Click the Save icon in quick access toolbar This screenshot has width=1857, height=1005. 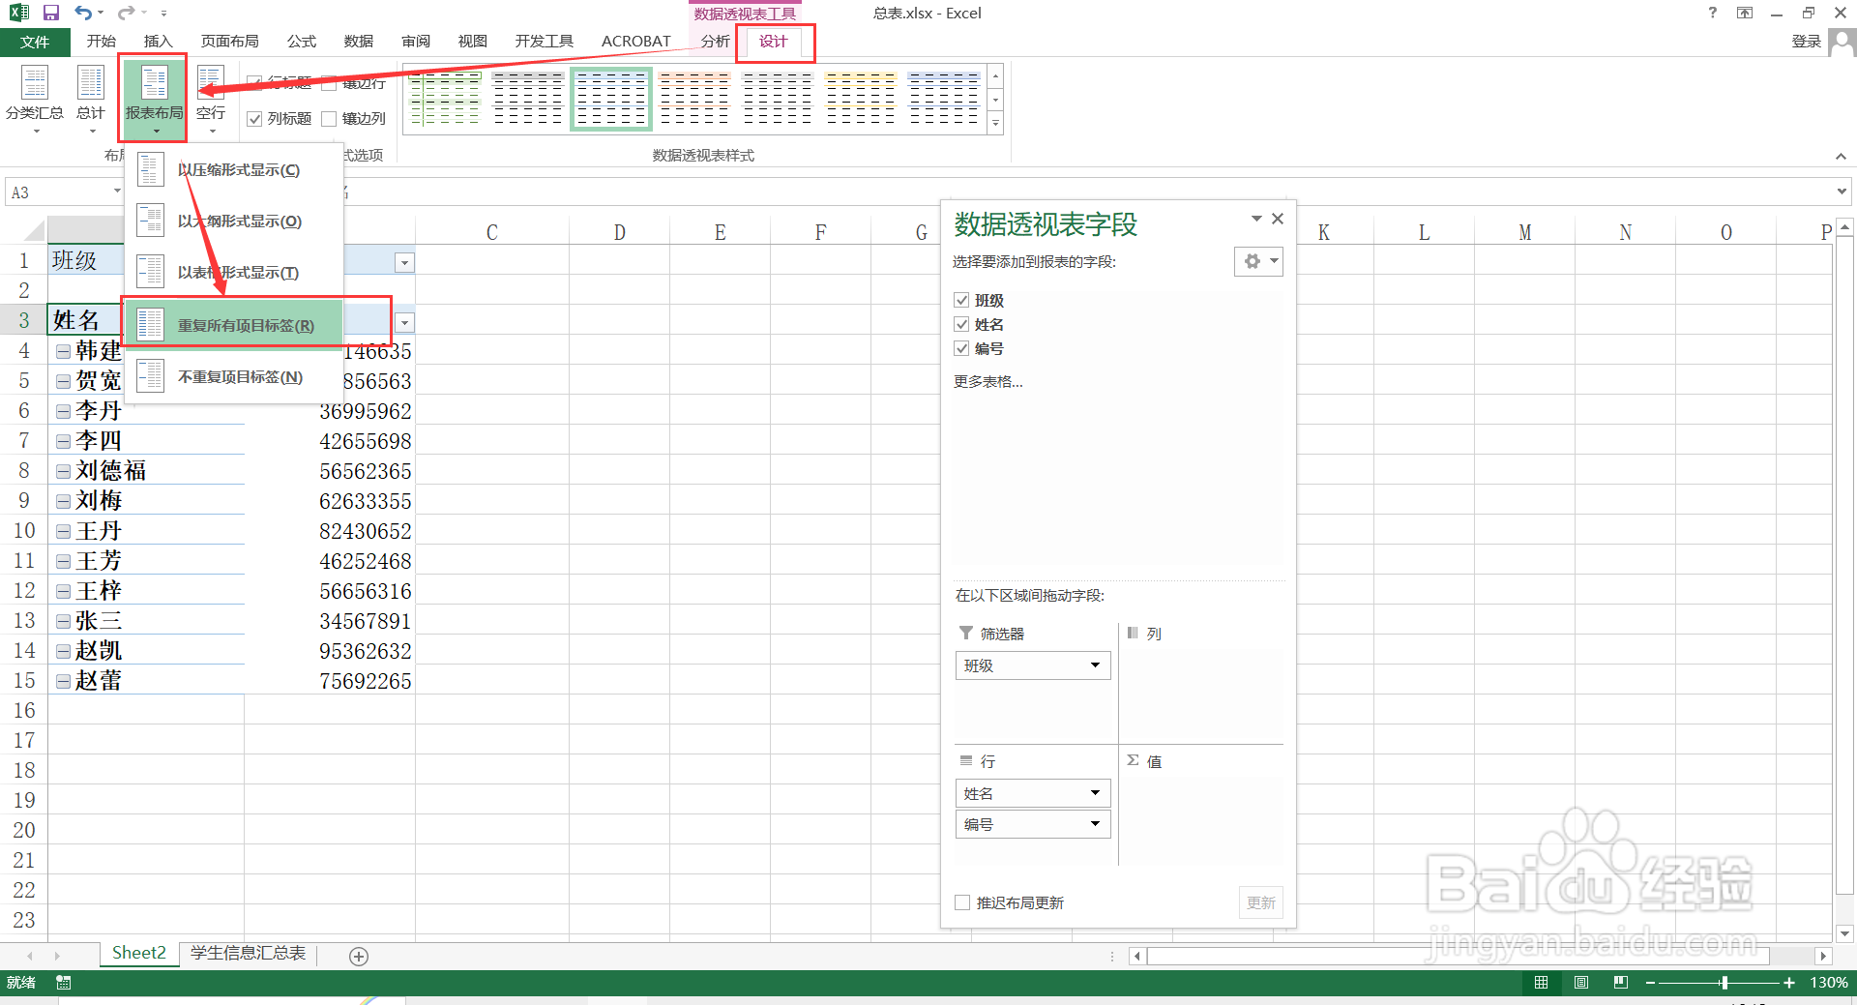click(x=51, y=13)
